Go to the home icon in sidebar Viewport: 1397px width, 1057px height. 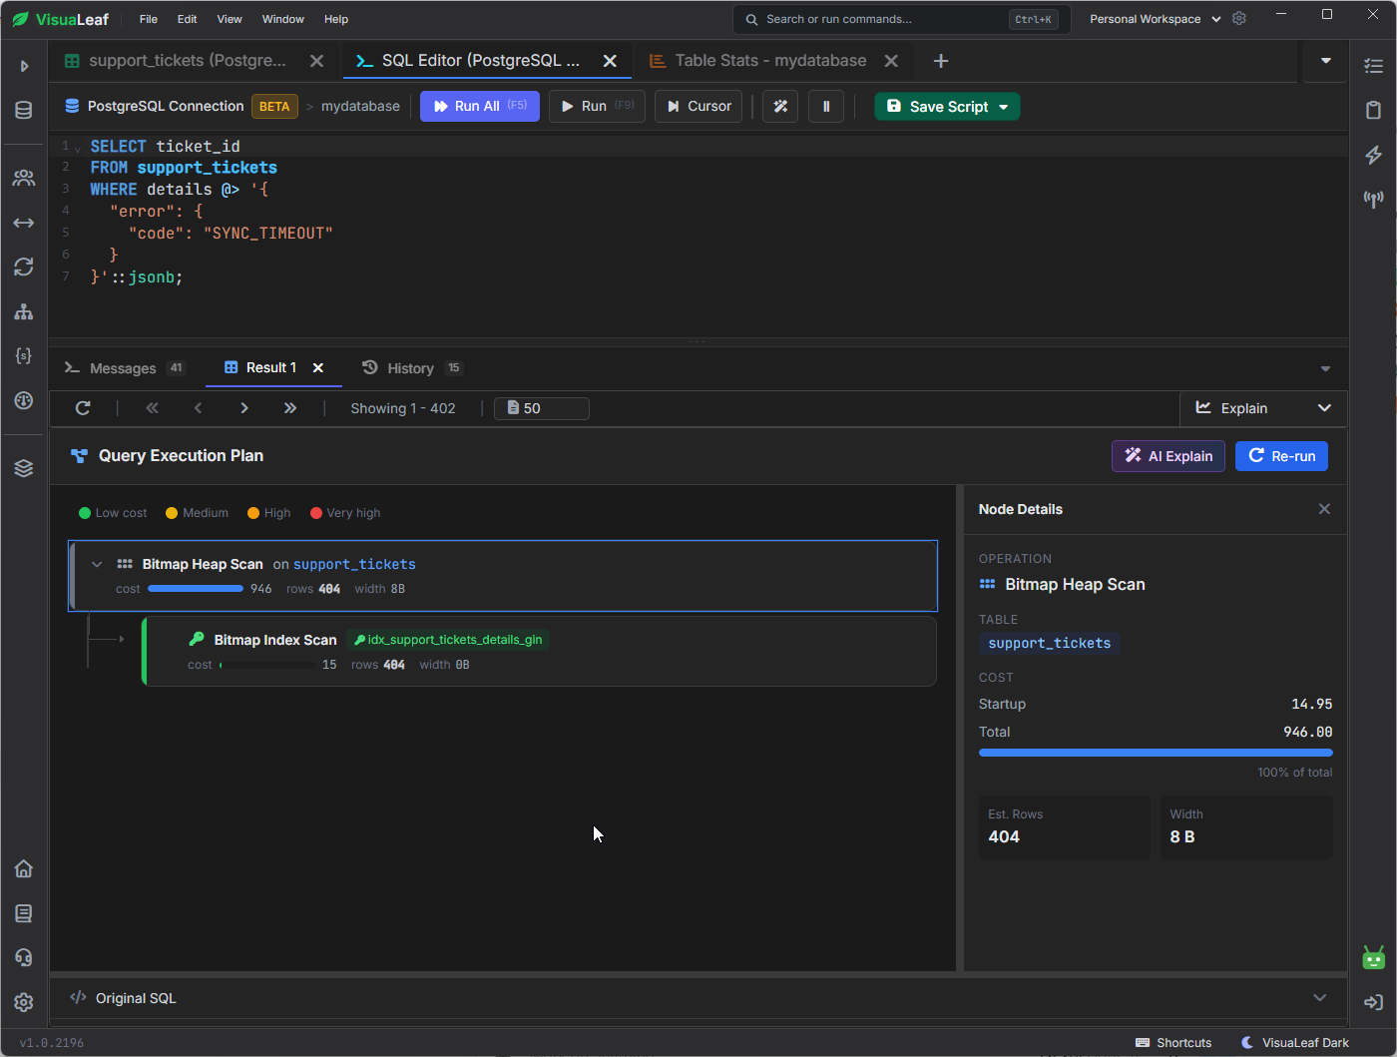[x=24, y=868]
